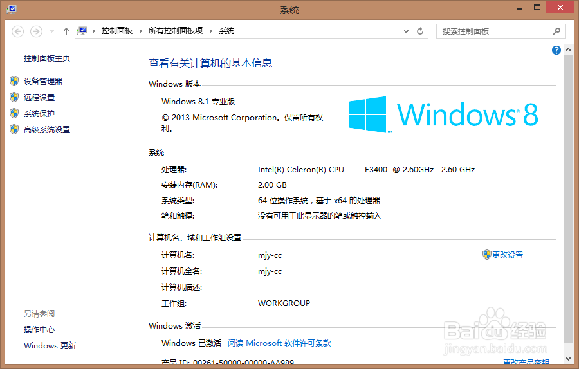The image size is (579, 369).
Task: Open Windows 更新 link
Action: pyautogui.click(x=50, y=346)
